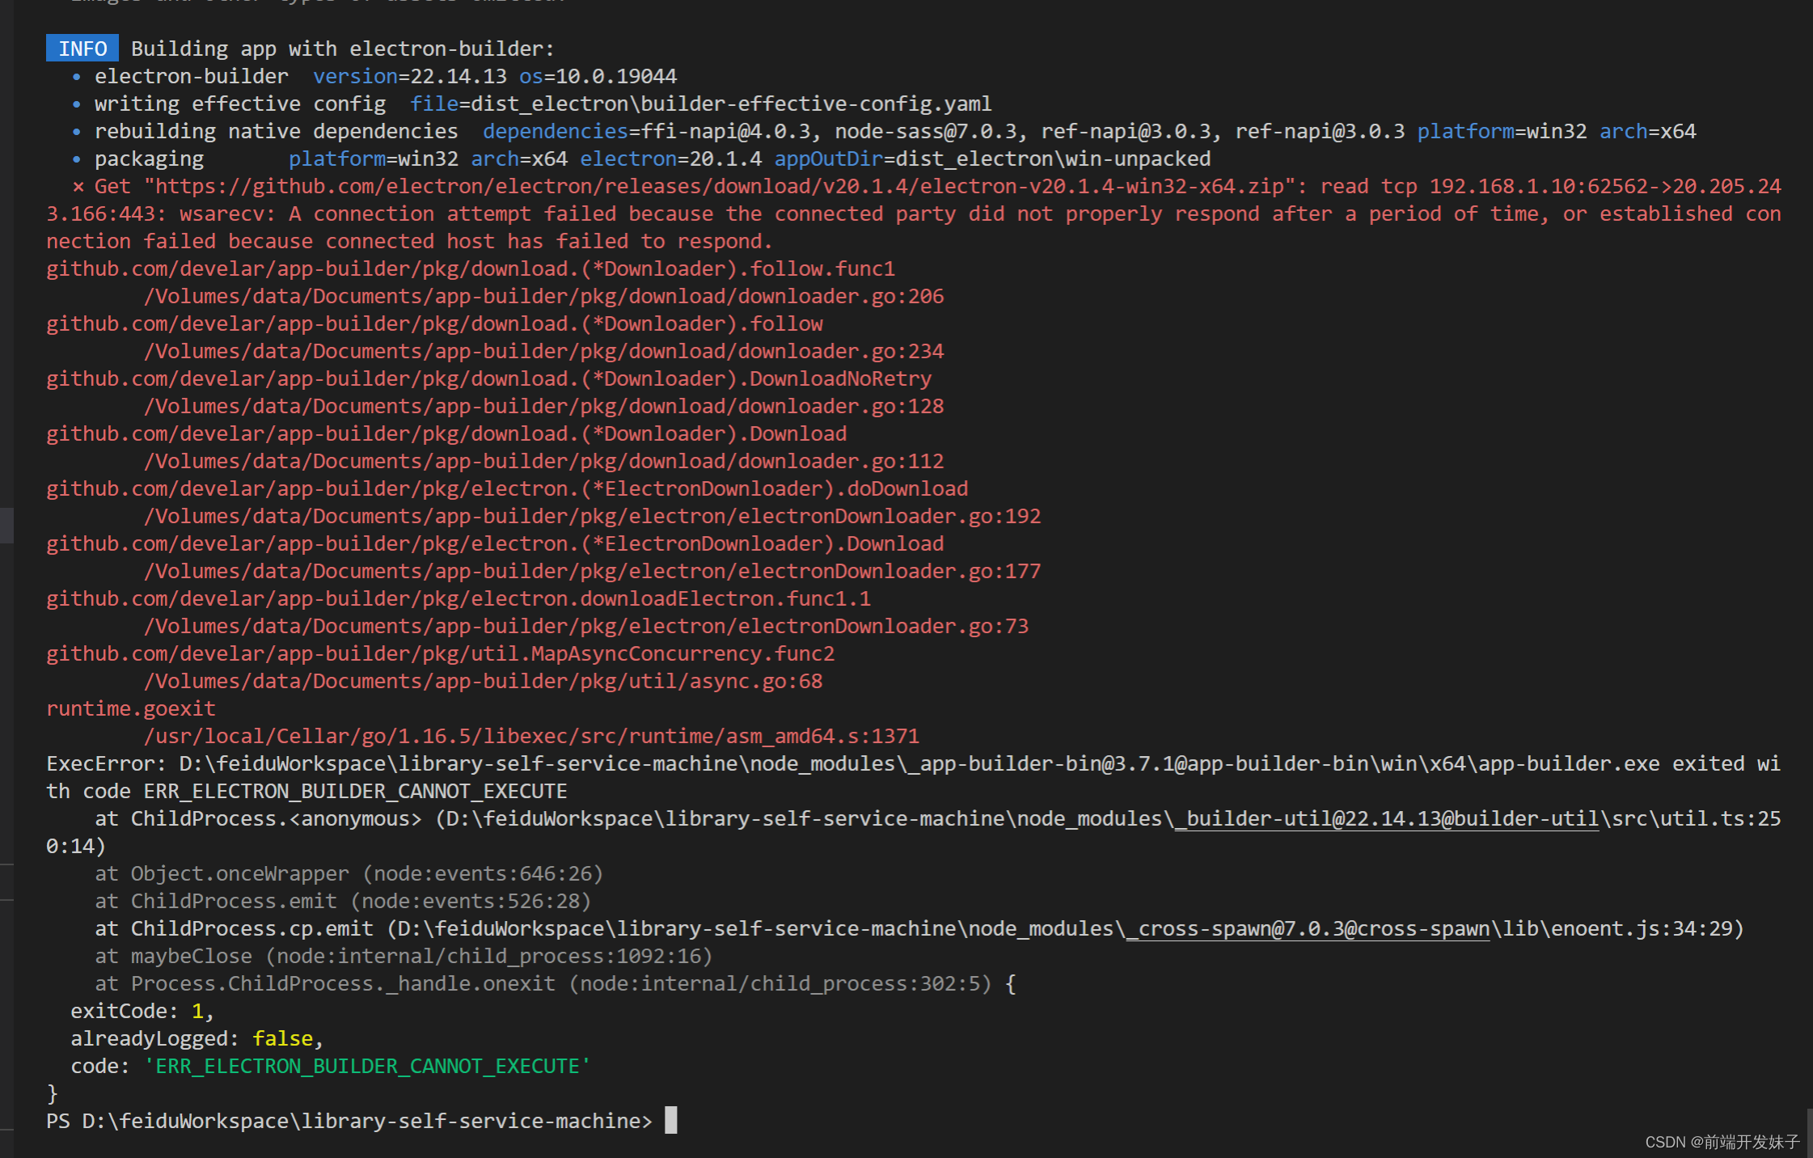Image resolution: width=1813 pixels, height=1158 pixels.
Task: Open the underlined _cross-spawn@7.0.3@cross-spawn path
Action: (x=1308, y=929)
